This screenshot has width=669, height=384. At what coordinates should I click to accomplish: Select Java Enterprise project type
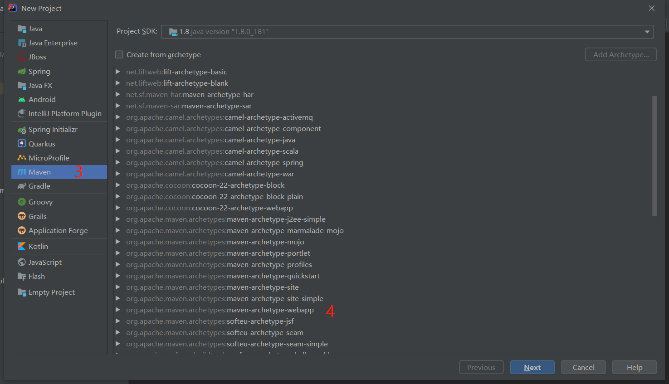tap(59, 43)
